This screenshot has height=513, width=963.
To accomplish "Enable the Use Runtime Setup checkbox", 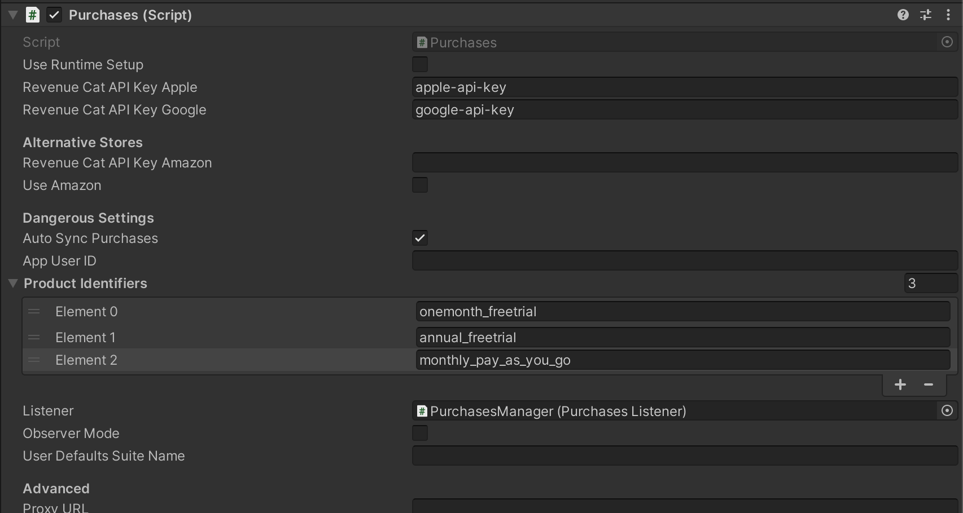I will [x=420, y=65].
